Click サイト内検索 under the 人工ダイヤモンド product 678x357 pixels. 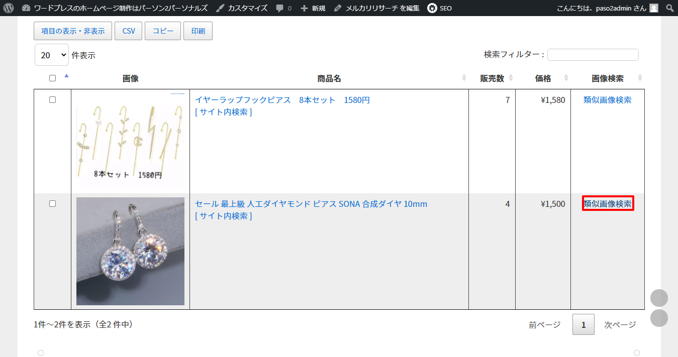pyautogui.click(x=224, y=216)
